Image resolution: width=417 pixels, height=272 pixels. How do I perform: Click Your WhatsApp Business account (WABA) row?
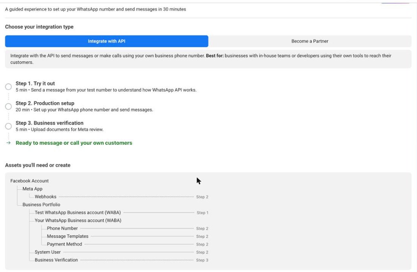pyautogui.click(x=78, y=220)
